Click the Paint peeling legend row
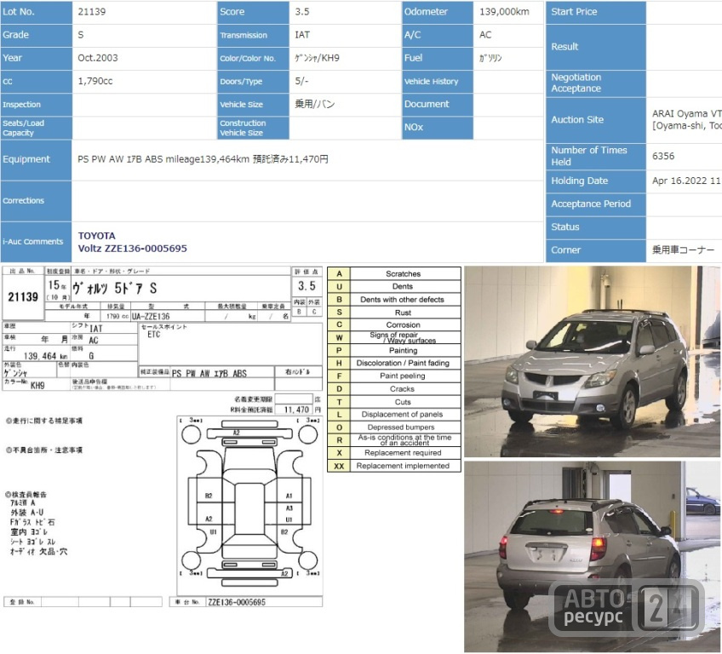The width and height of the screenshot is (722, 654). pos(394,376)
